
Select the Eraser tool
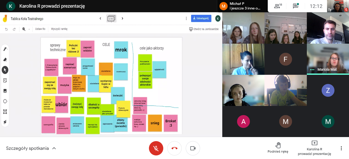pyautogui.click(x=5, y=59)
